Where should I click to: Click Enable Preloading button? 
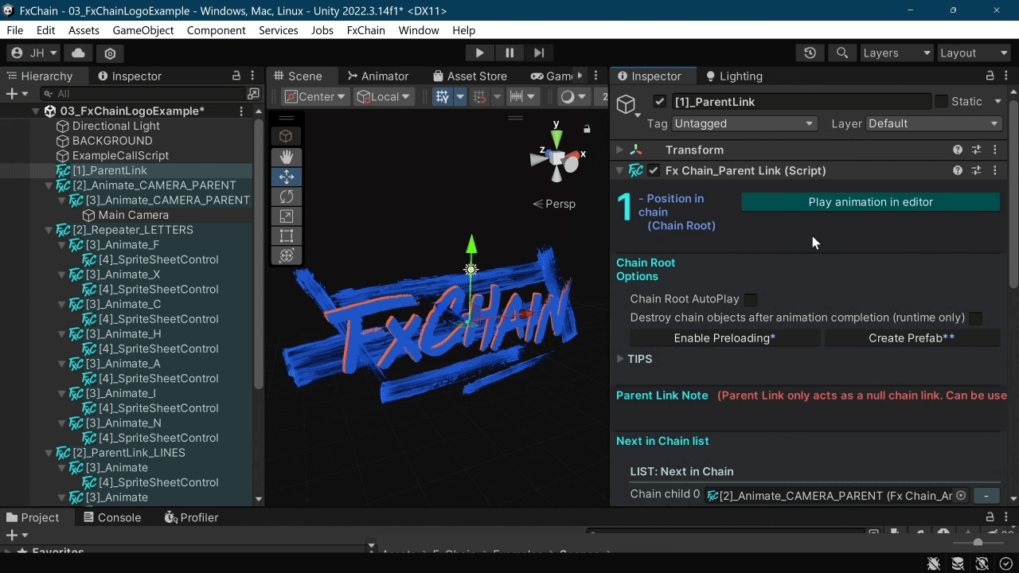[724, 338]
